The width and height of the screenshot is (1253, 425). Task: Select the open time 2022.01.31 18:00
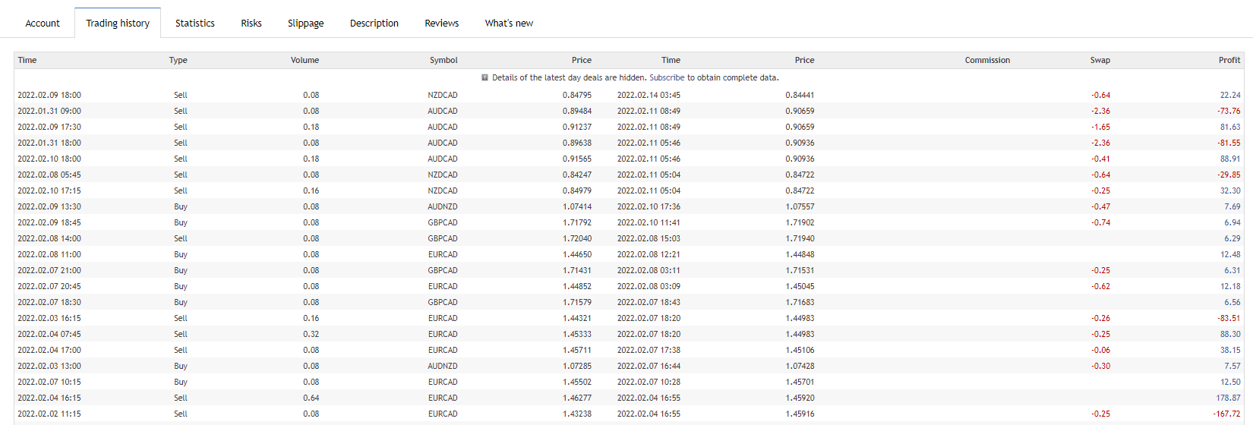tap(49, 143)
